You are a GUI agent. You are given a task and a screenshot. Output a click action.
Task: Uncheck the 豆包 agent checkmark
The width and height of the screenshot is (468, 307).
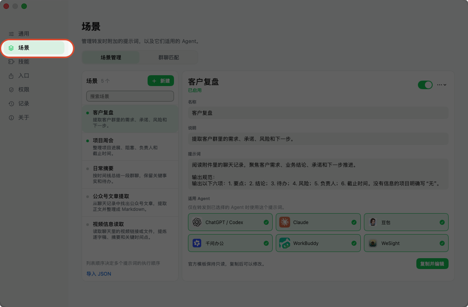tap(442, 222)
